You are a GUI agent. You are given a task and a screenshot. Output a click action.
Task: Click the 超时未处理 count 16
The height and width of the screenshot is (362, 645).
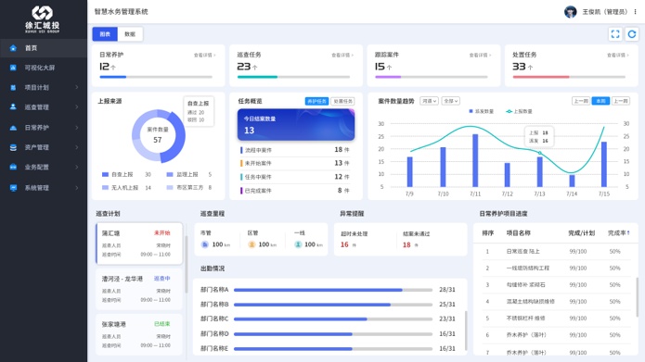pyautogui.click(x=344, y=244)
